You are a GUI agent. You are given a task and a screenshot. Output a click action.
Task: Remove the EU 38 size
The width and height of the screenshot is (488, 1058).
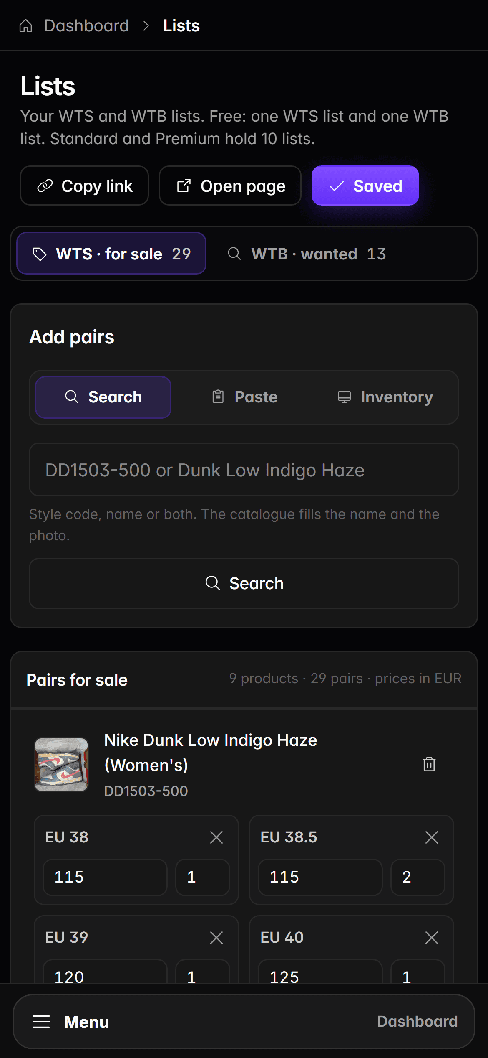[x=216, y=837]
